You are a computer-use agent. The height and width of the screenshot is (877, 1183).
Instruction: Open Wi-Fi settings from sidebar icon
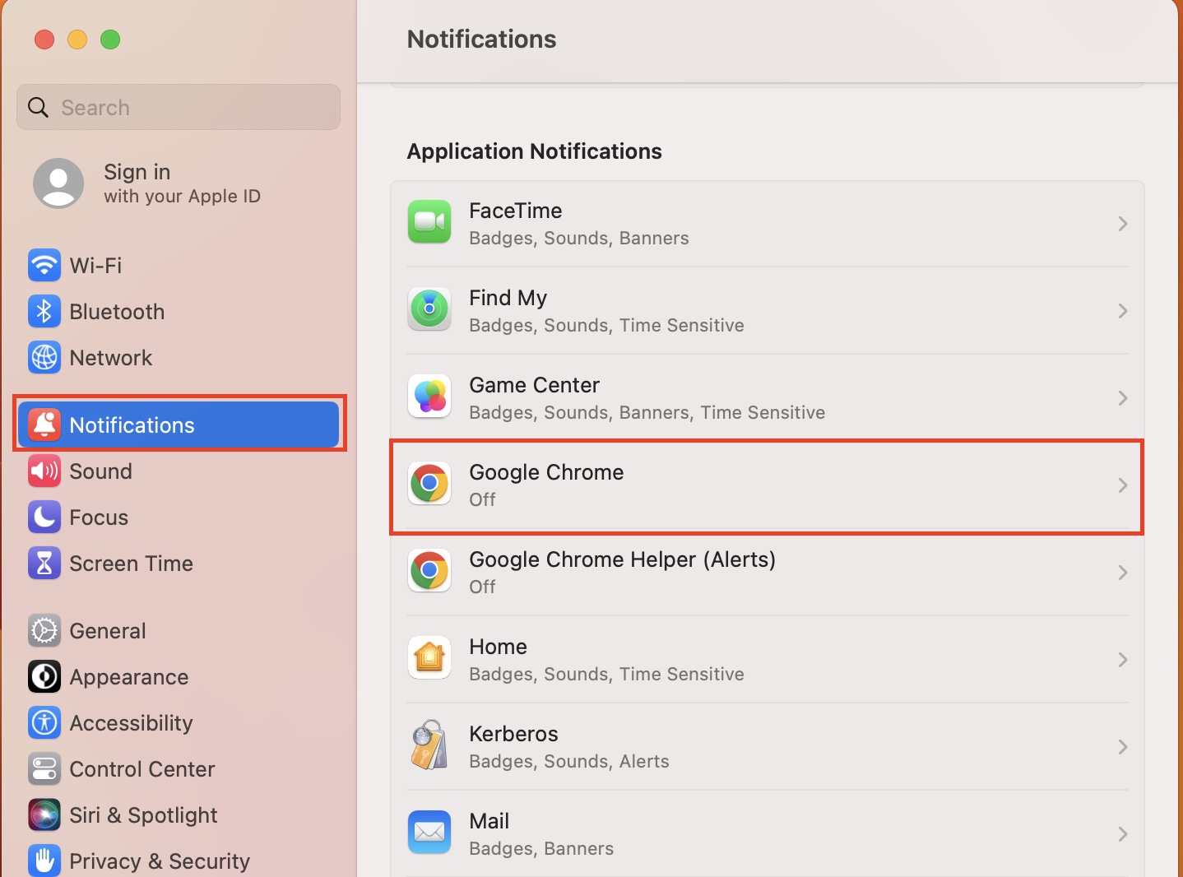click(44, 266)
